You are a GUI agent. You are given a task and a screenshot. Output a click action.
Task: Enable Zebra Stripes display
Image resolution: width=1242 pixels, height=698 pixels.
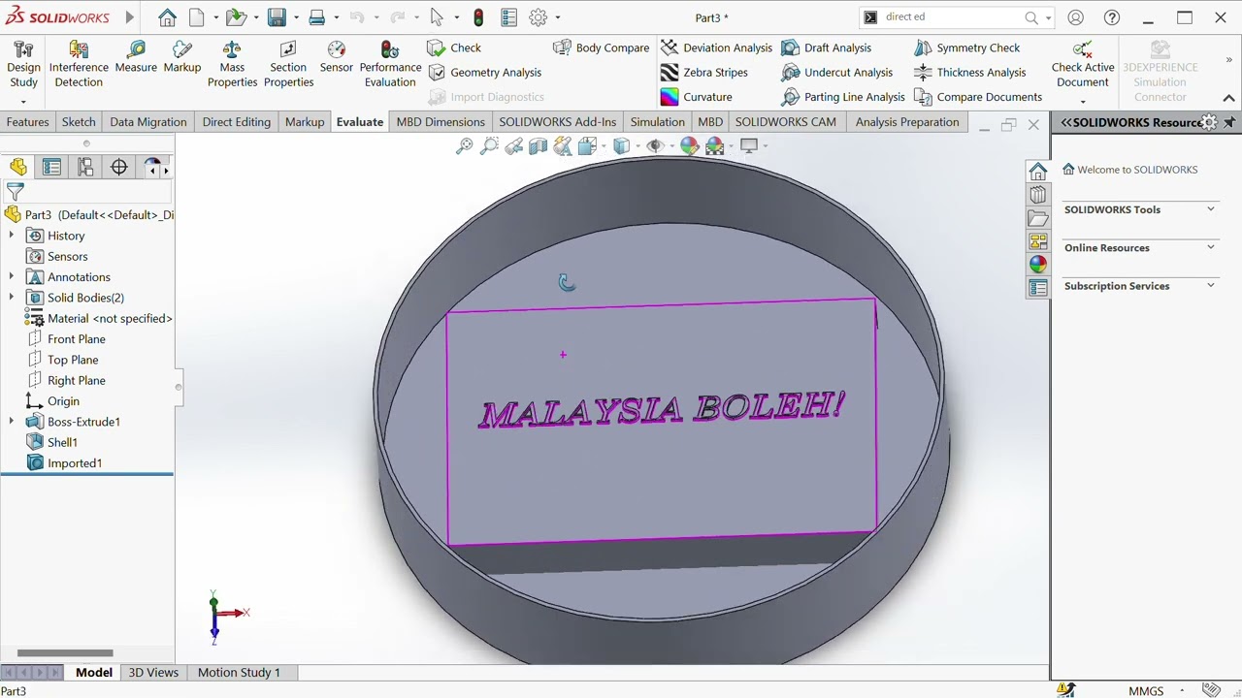704,73
